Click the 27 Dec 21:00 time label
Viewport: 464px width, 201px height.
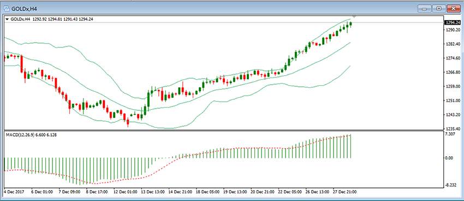tap(346, 192)
